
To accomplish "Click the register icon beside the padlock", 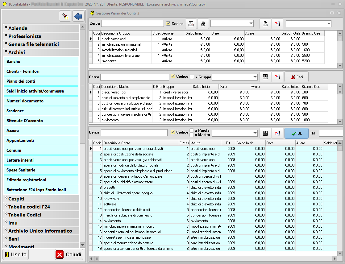I will (191, 24).
